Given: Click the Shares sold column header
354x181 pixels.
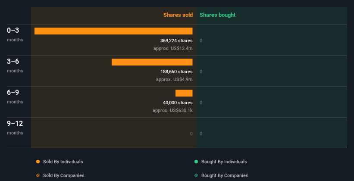Looking at the screenshot, I should (x=178, y=15).
